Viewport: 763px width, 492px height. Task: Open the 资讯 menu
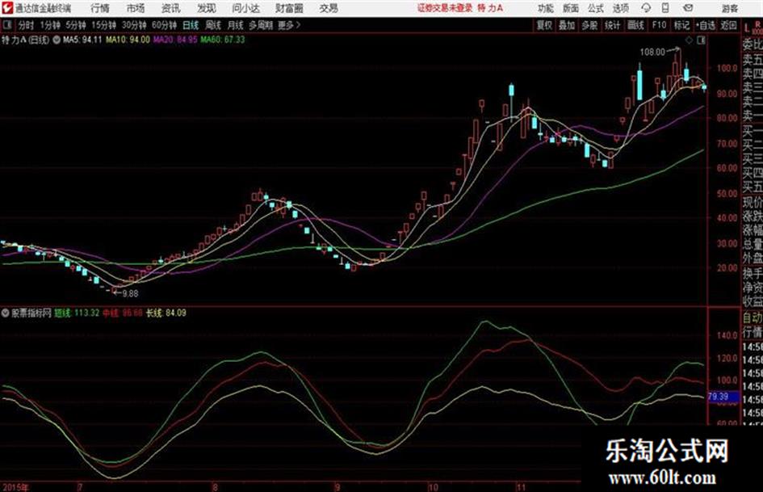click(171, 8)
